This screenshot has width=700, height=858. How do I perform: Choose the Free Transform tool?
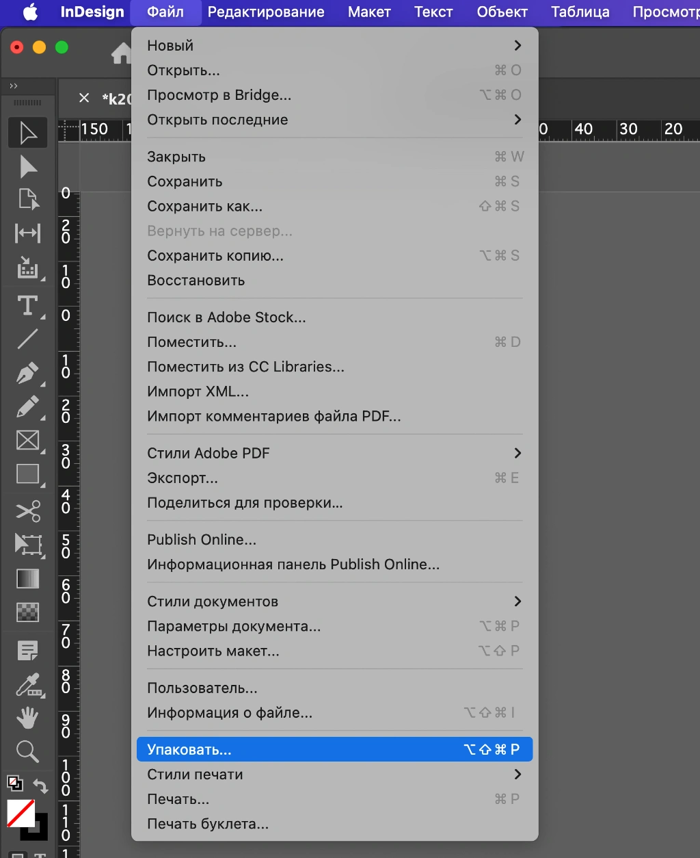click(28, 545)
